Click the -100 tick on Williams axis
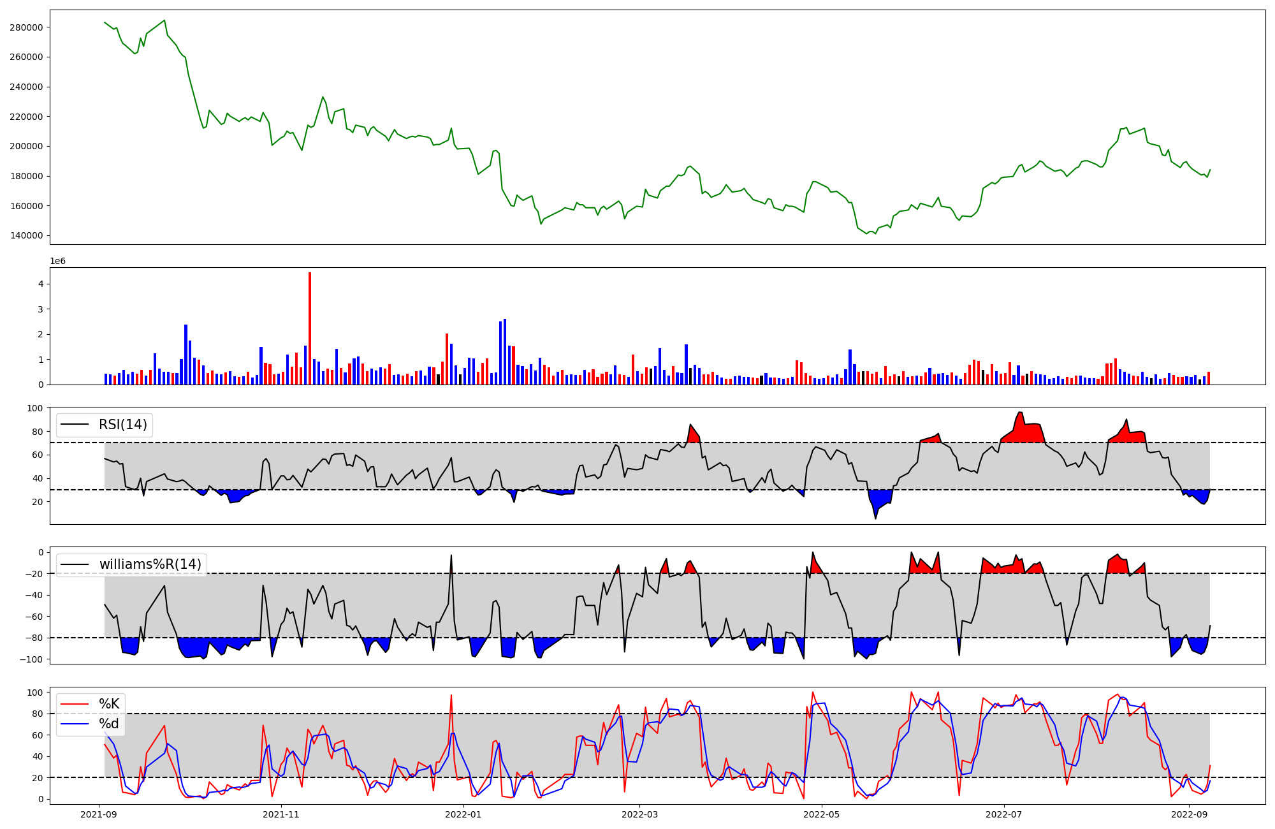 click(x=31, y=659)
